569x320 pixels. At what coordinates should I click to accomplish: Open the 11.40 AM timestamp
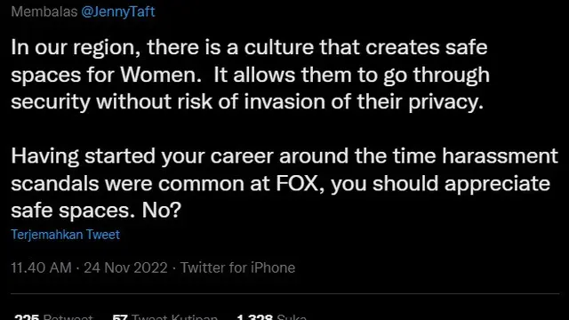pyautogui.click(x=41, y=268)
